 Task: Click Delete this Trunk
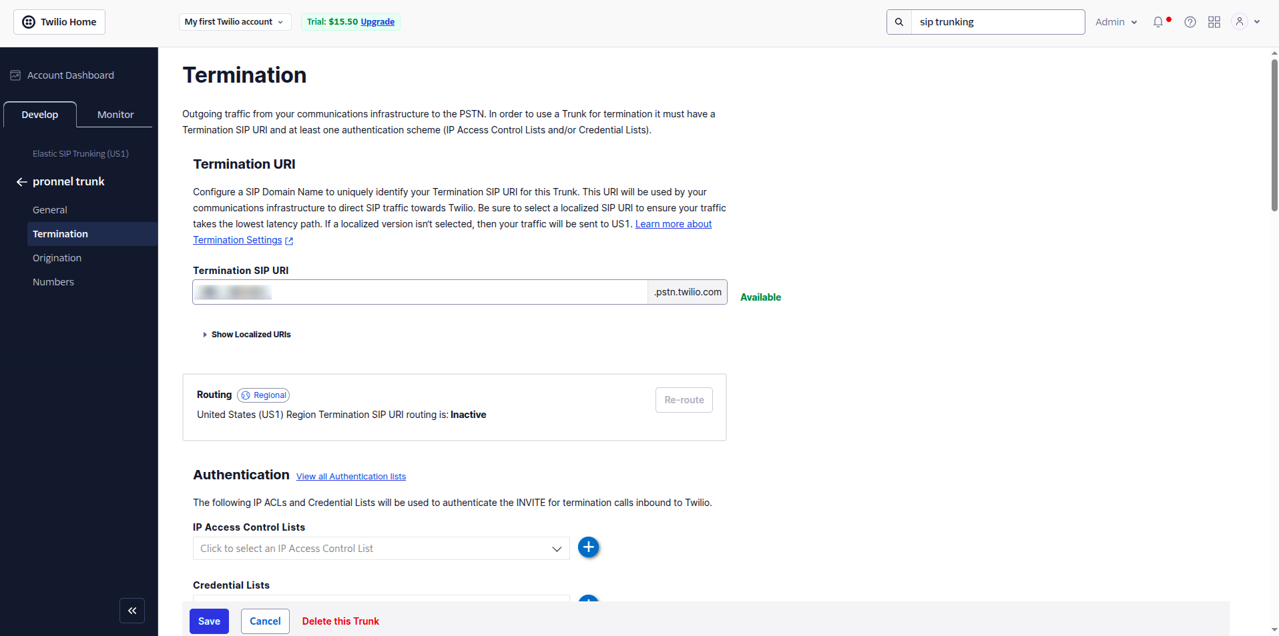(x=340, y=621)
